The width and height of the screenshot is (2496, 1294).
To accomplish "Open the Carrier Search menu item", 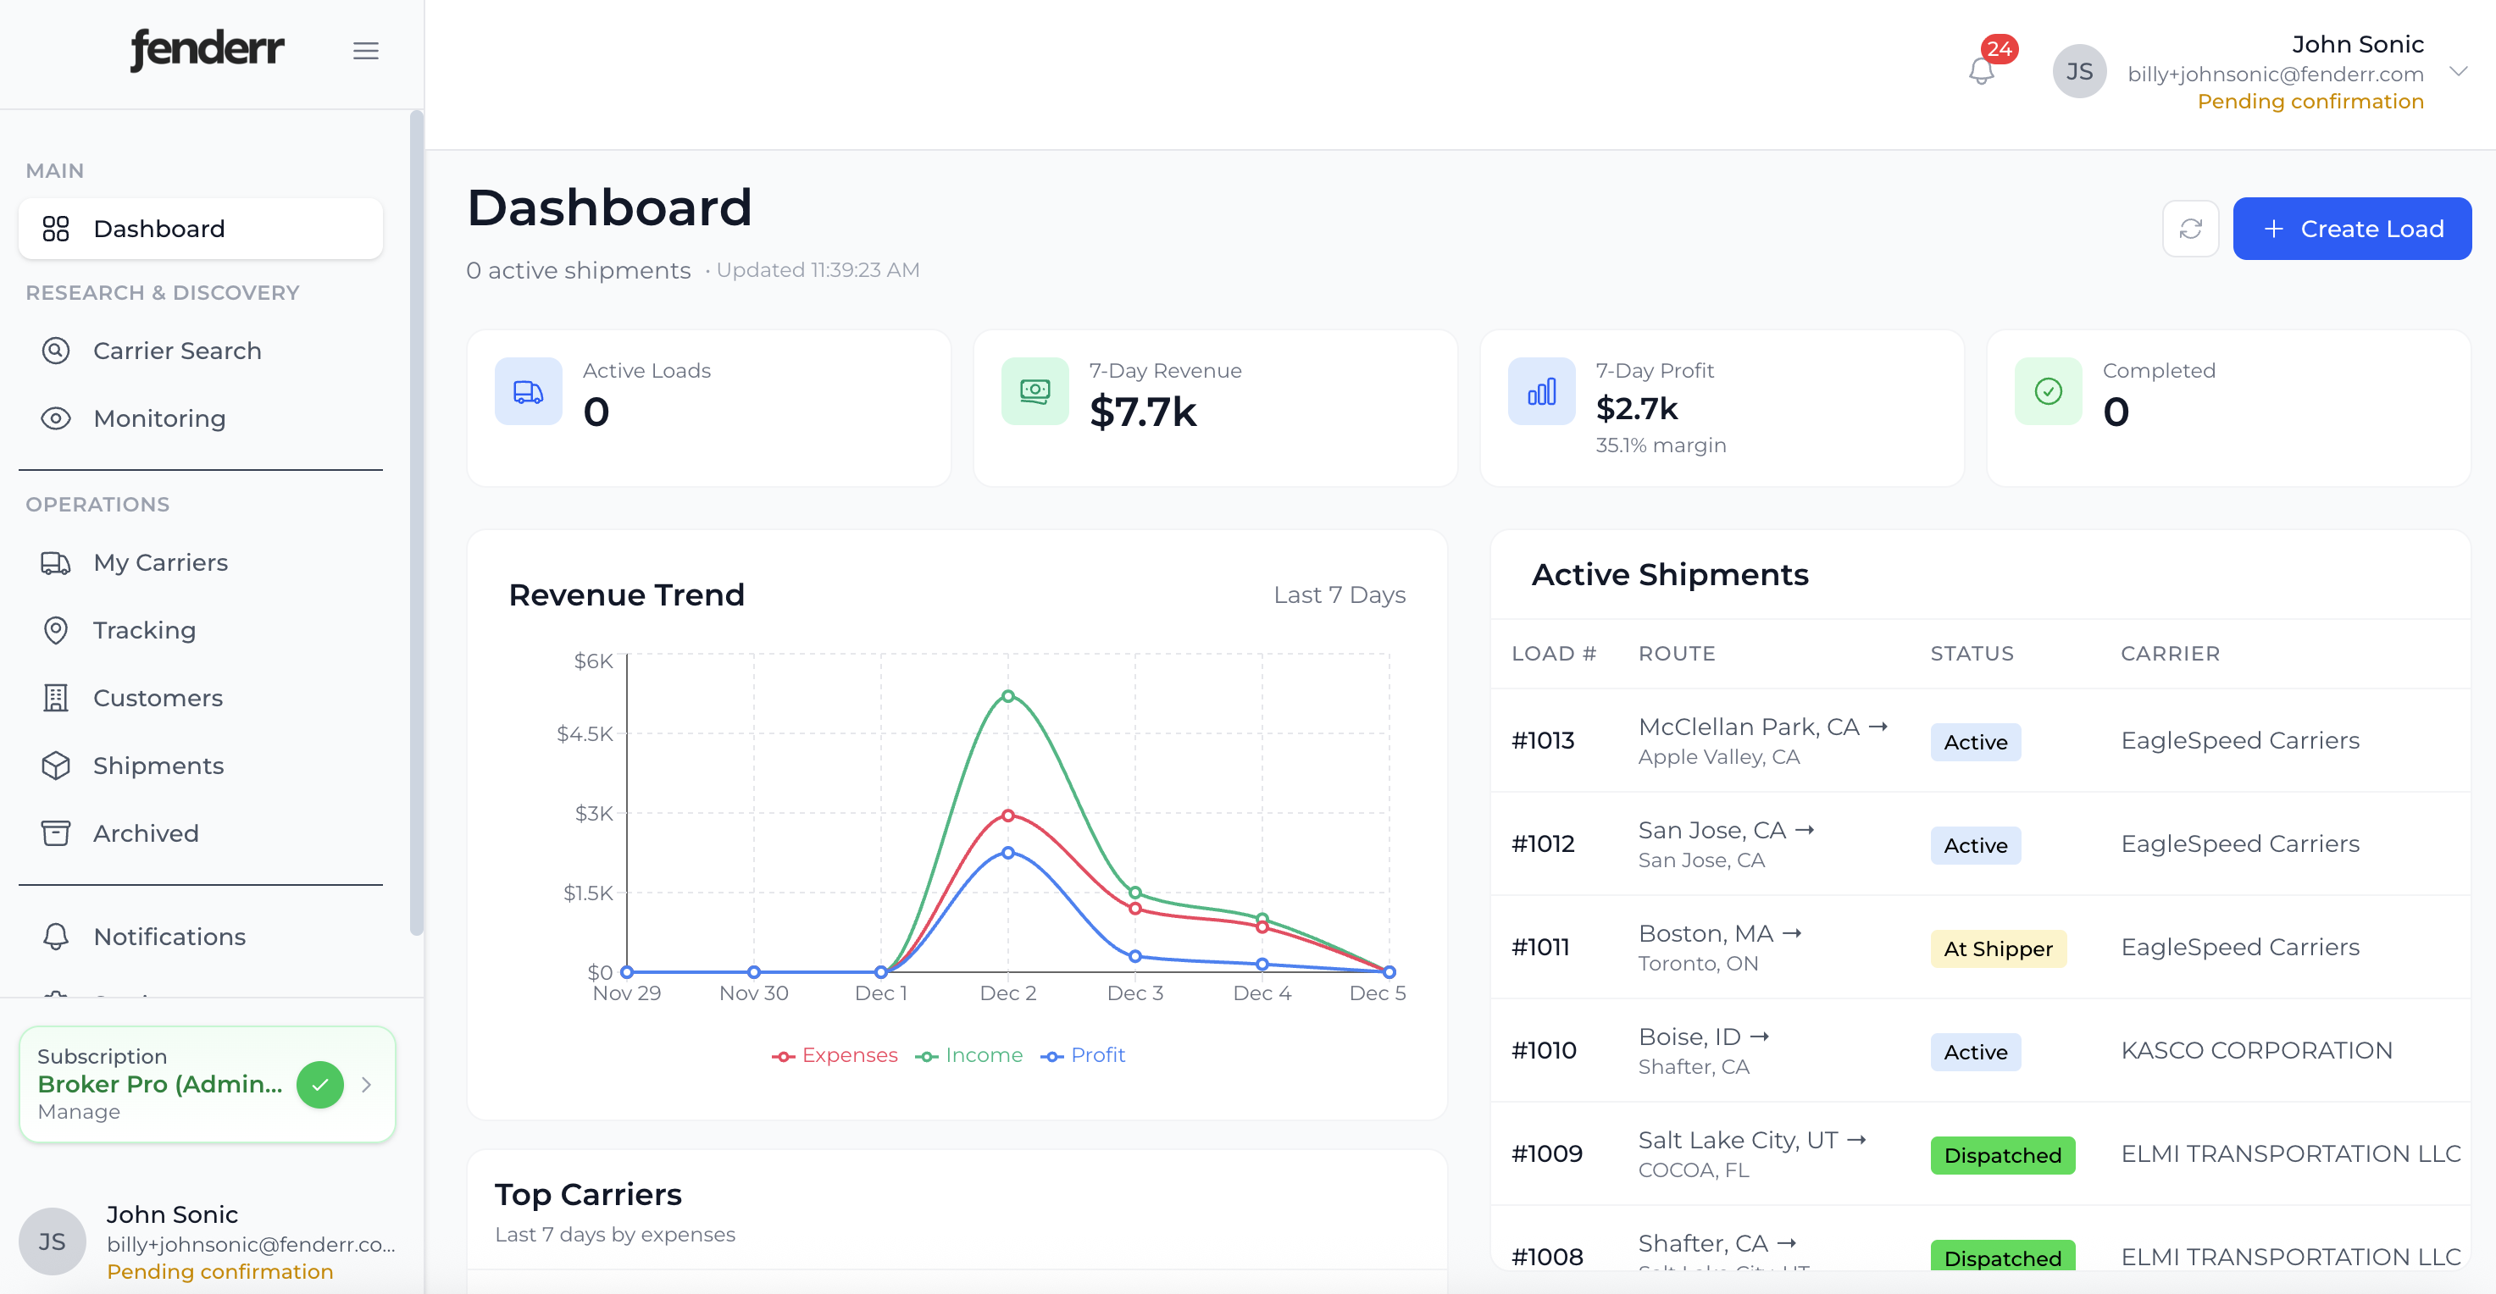I will [177, 351].
